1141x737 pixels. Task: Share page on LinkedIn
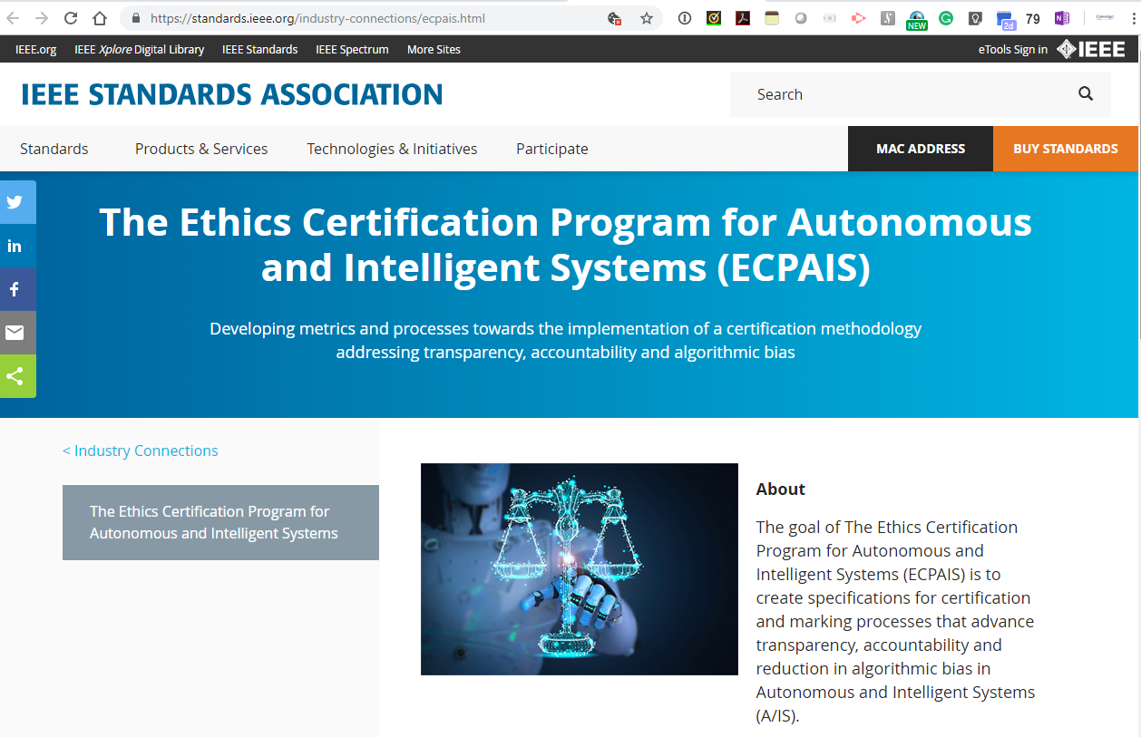point(17,246)
